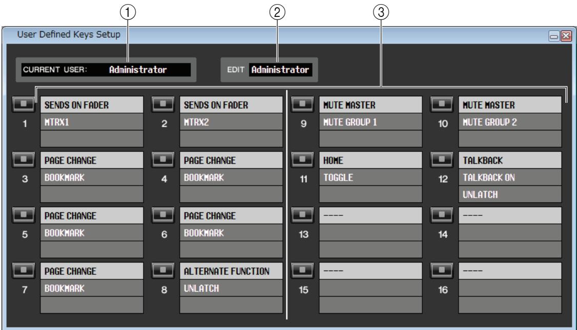Click the user defined key 13 button
Screen dimensions: 577x330
click(x=302, y=215)
